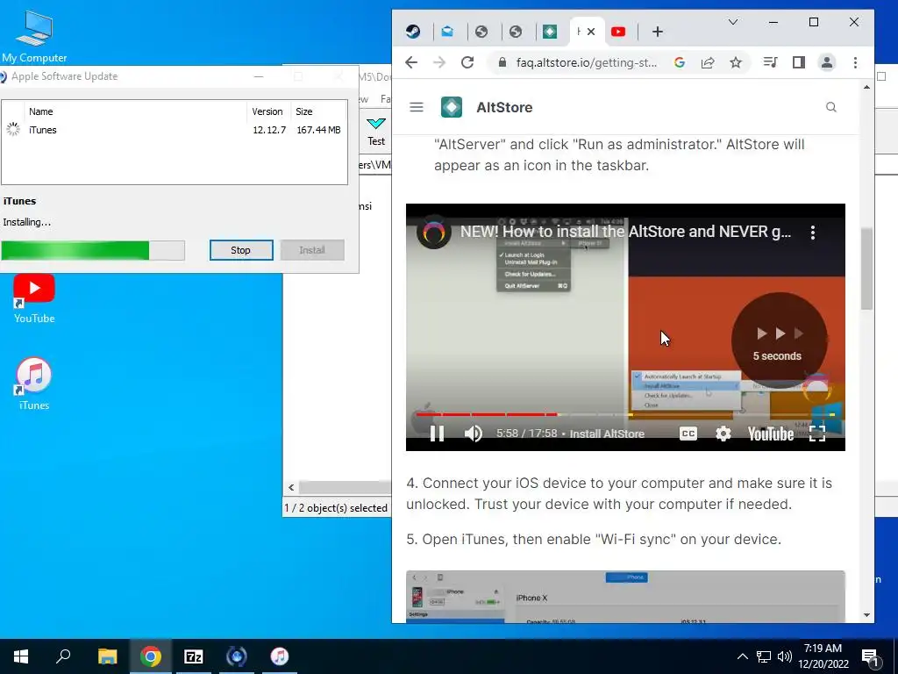Open the video title on YouTube
This screenshot has width=898, height=674.
(625, 232)
